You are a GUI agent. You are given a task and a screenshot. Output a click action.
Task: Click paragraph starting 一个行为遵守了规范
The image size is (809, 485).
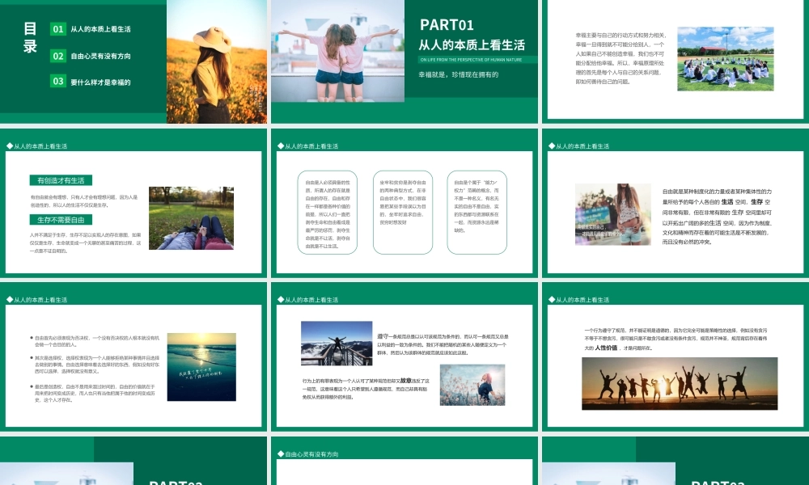click(x=676, y=339)
